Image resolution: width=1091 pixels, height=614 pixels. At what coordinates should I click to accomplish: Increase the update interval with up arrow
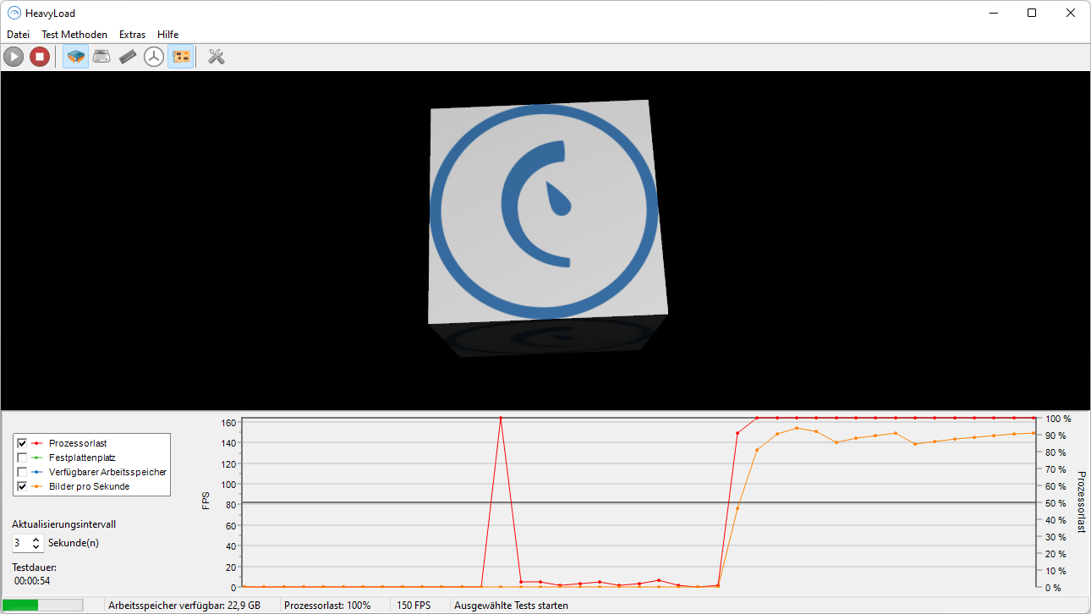pyautogui.click(x=36, y=539)
